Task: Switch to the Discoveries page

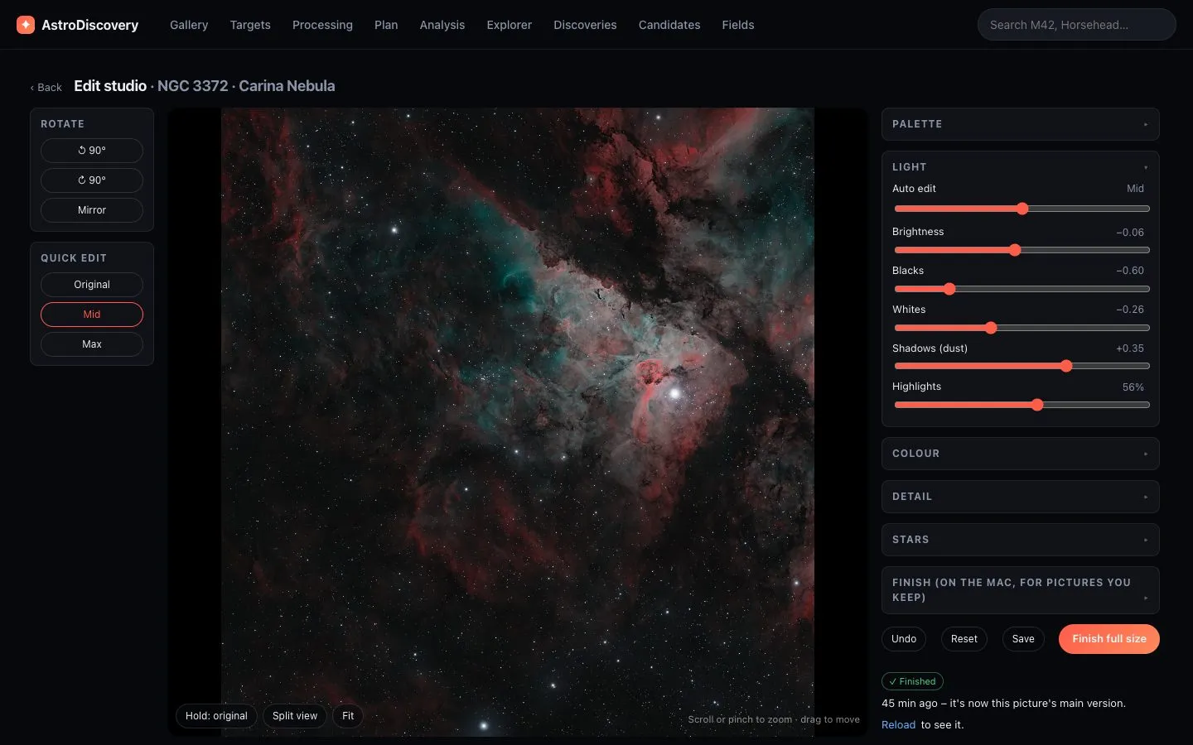Action: 585,25
